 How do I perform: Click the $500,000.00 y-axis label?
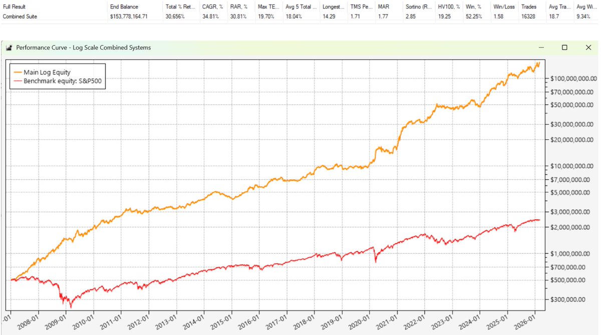[568, 280]
